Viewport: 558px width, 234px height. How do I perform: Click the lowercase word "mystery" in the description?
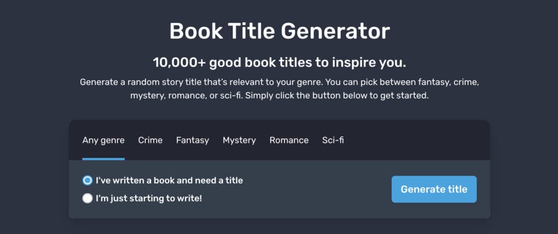[x=148, y=96]
